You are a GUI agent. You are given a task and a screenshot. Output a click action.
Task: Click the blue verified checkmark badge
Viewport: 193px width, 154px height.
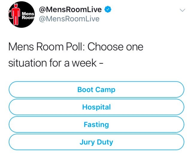click(x=108, y=9)
